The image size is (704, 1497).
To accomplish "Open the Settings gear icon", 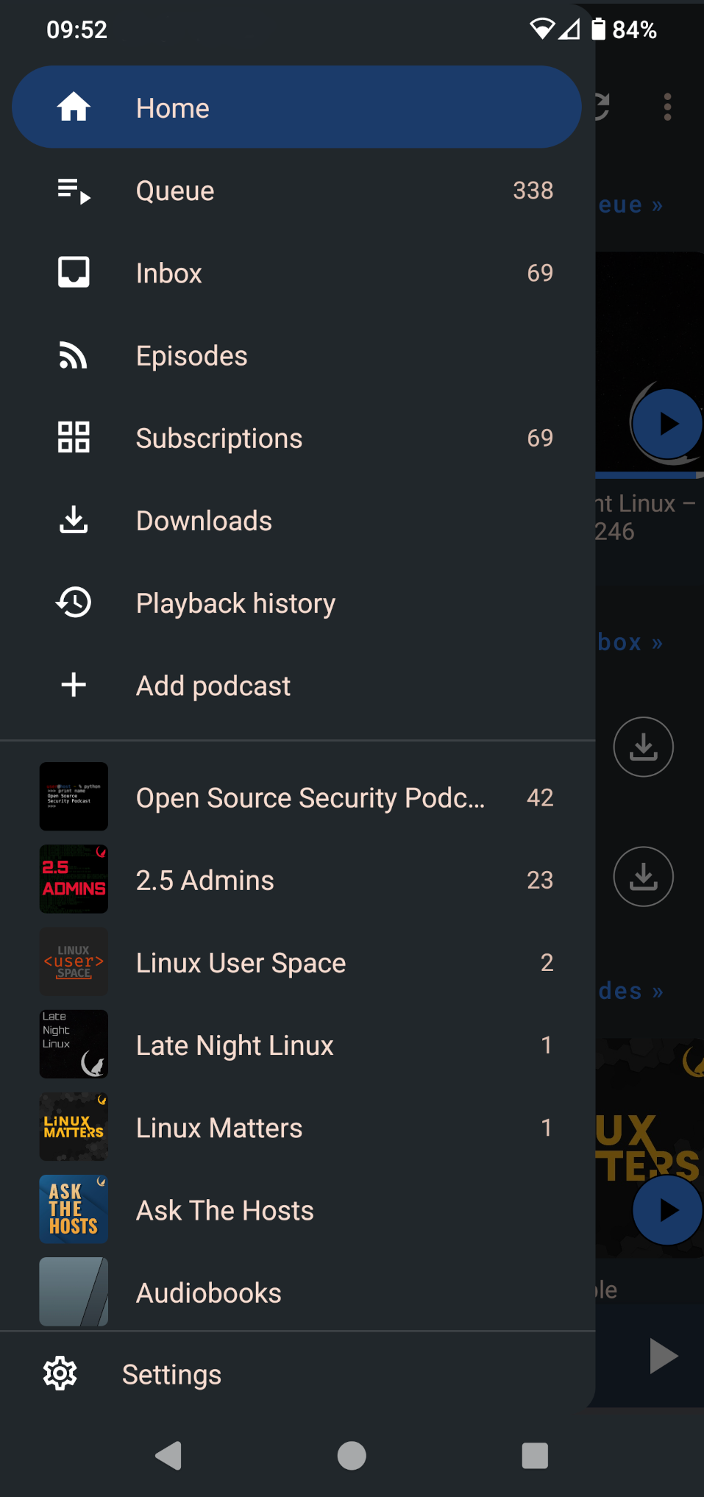I will tap(60, 1373).
